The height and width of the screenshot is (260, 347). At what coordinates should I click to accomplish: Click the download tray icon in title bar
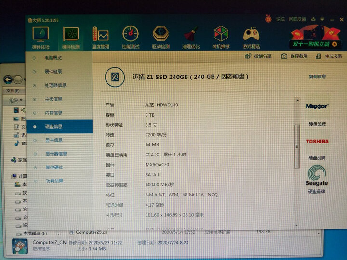point(313,19)
